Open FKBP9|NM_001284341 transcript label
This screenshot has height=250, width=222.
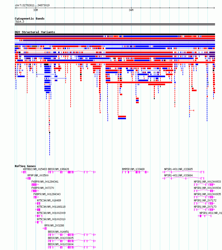tap(45, 182)
